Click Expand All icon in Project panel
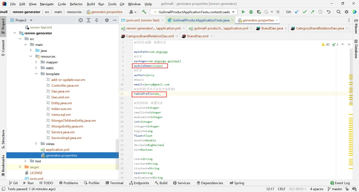Image resolution: width=359 pixels, height=192 pixels. tap(88, 20)
